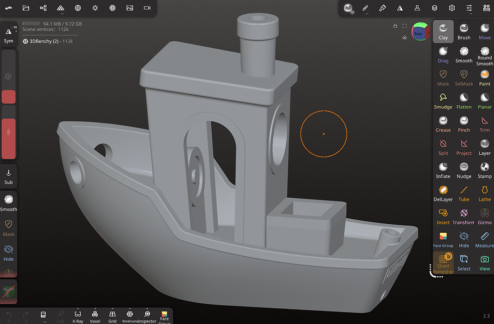This screenshot has width=494, height=324.
Task: Toggle Solo mode in bottom bar
Action: click(x=60, y=316)
